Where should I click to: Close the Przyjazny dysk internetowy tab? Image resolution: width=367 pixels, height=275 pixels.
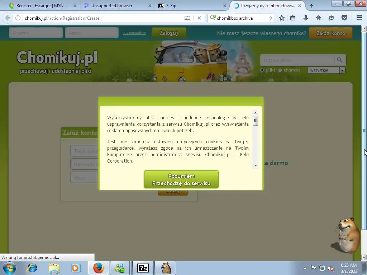point(300,6)
